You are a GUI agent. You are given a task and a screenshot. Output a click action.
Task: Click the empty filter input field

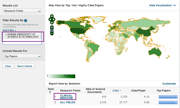point(22,43)
